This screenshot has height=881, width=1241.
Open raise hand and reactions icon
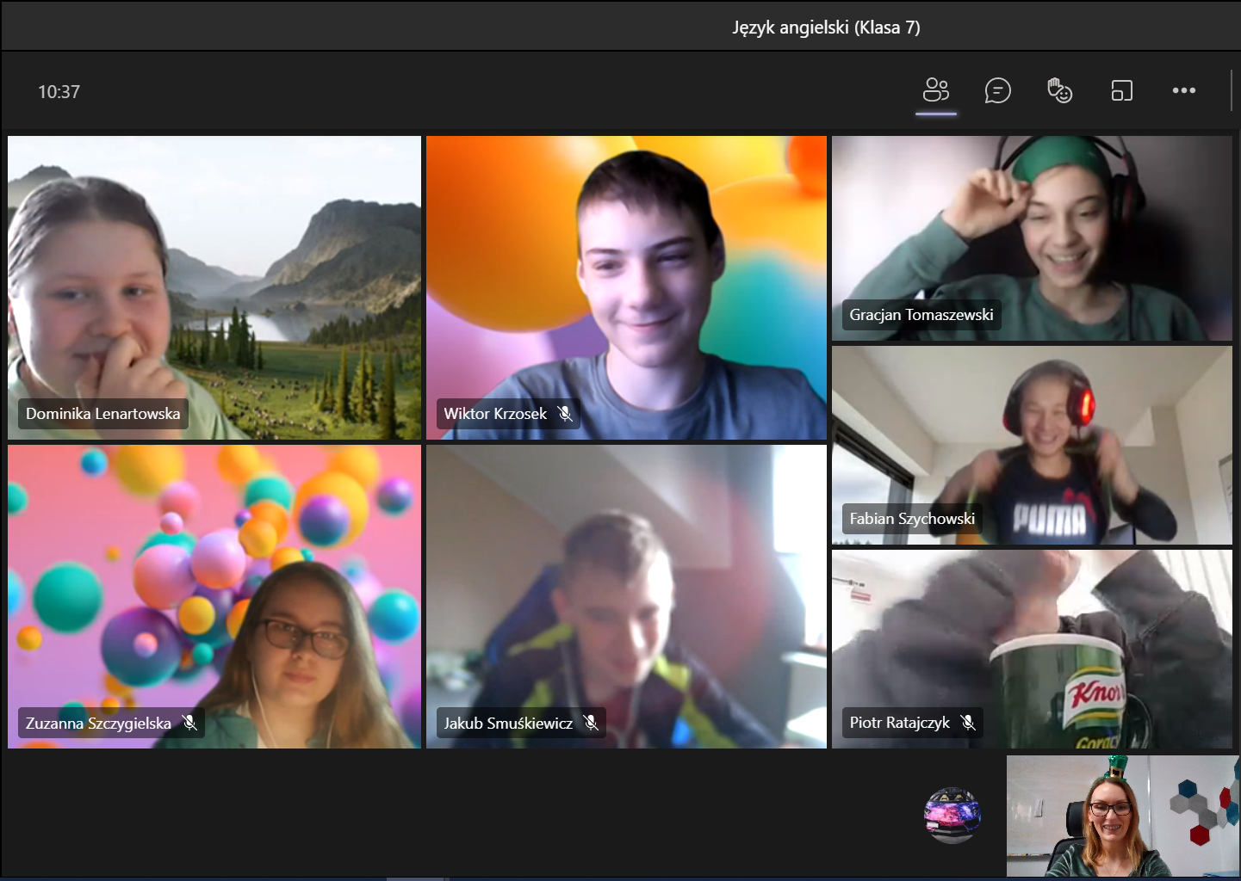click(1059, 90)
